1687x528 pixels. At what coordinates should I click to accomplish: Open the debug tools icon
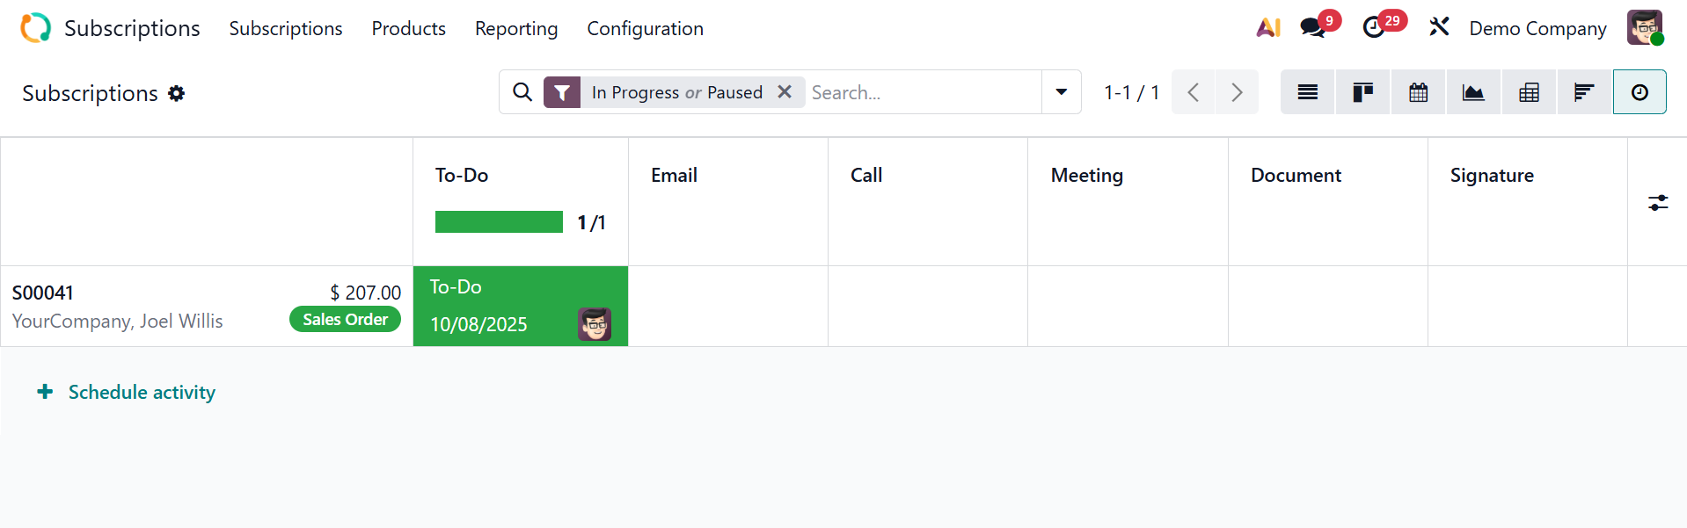point(1439,28)
